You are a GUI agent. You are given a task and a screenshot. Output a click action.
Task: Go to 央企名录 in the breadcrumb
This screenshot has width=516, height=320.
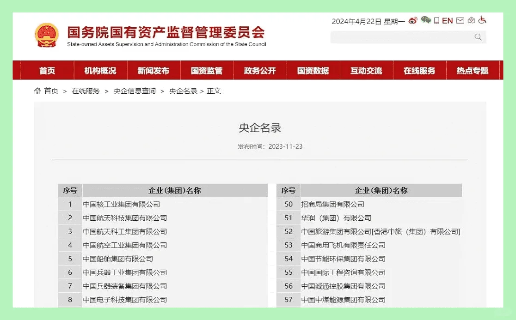[183, 91]
